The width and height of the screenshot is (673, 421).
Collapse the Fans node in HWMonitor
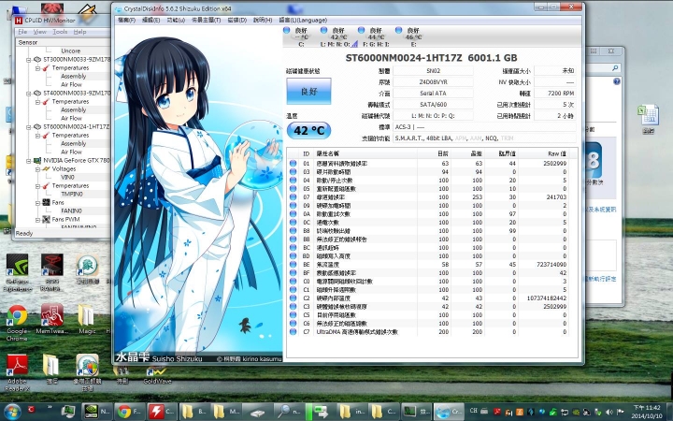pyautogui.click(x=37, y=202)
